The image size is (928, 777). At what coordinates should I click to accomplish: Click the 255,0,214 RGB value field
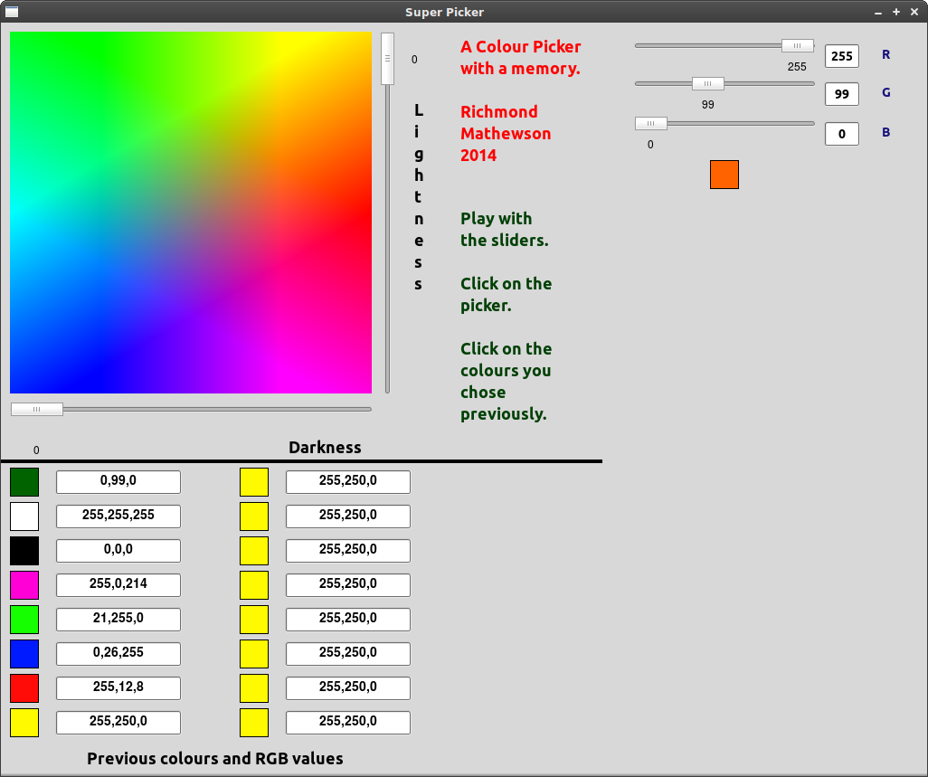118,585
